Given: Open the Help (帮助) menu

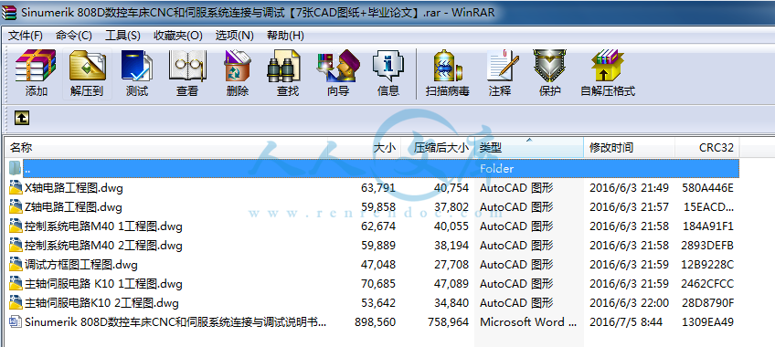Looking at the screenshot, I should click(x=285, y=36).
